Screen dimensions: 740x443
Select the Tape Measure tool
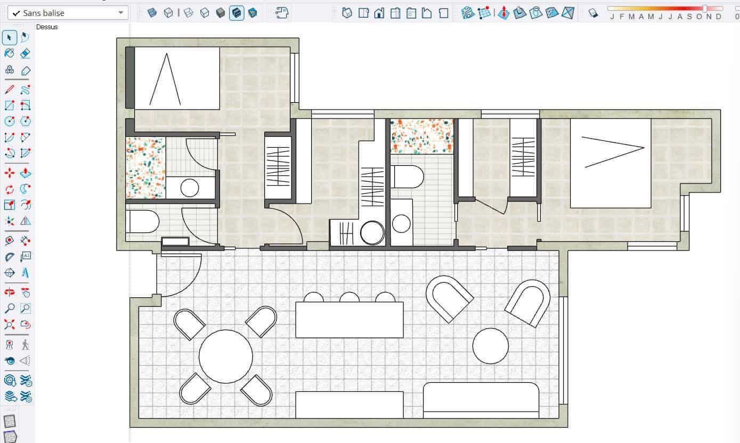(x=9, y=240)
